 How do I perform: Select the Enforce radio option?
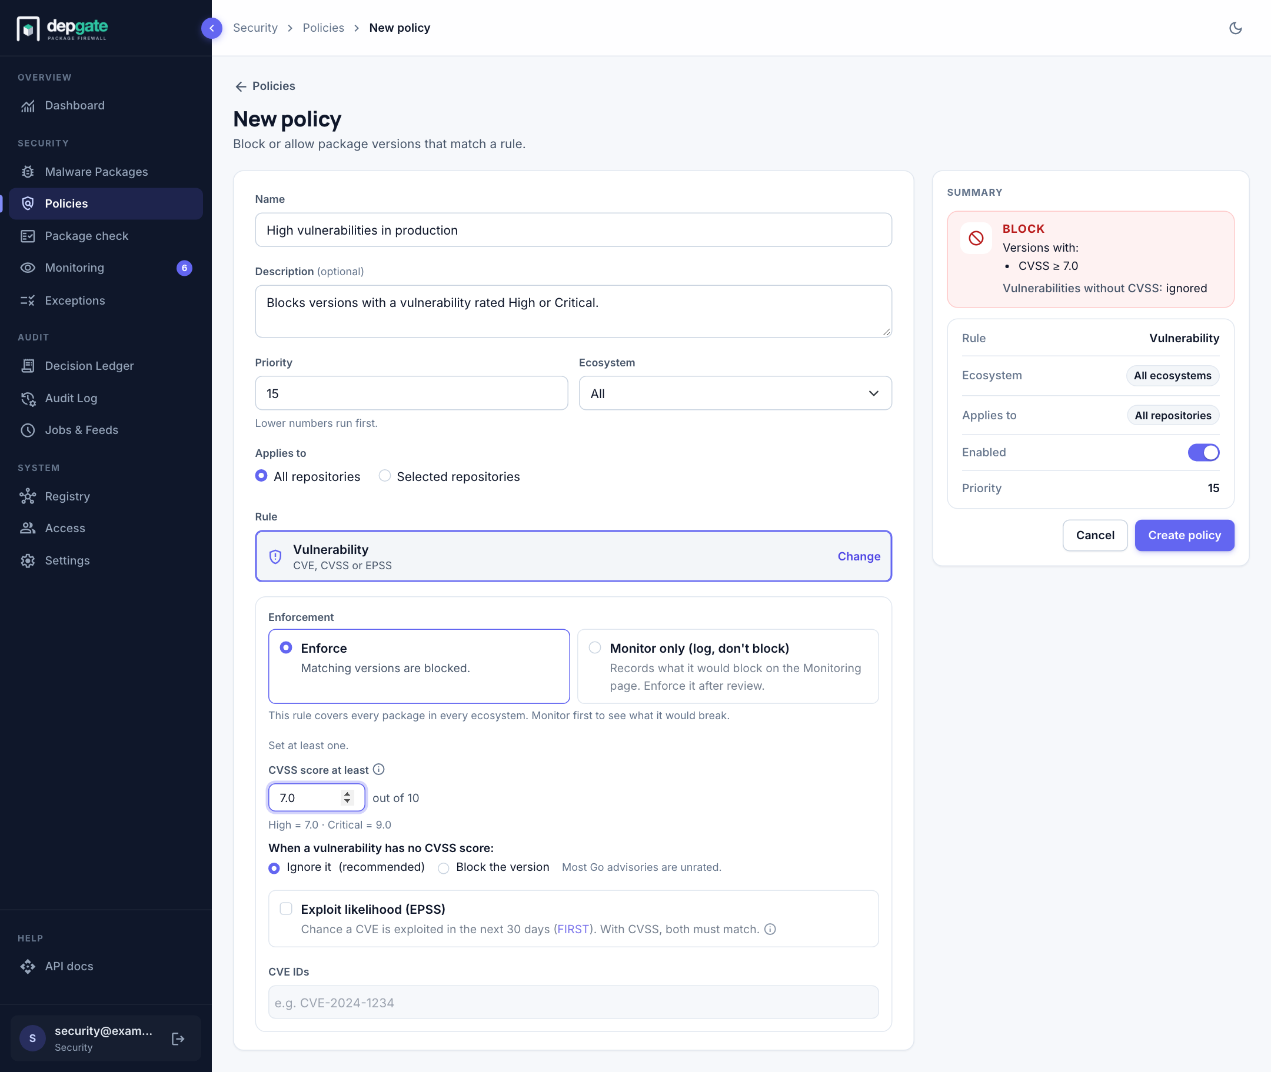pos(286,648)
